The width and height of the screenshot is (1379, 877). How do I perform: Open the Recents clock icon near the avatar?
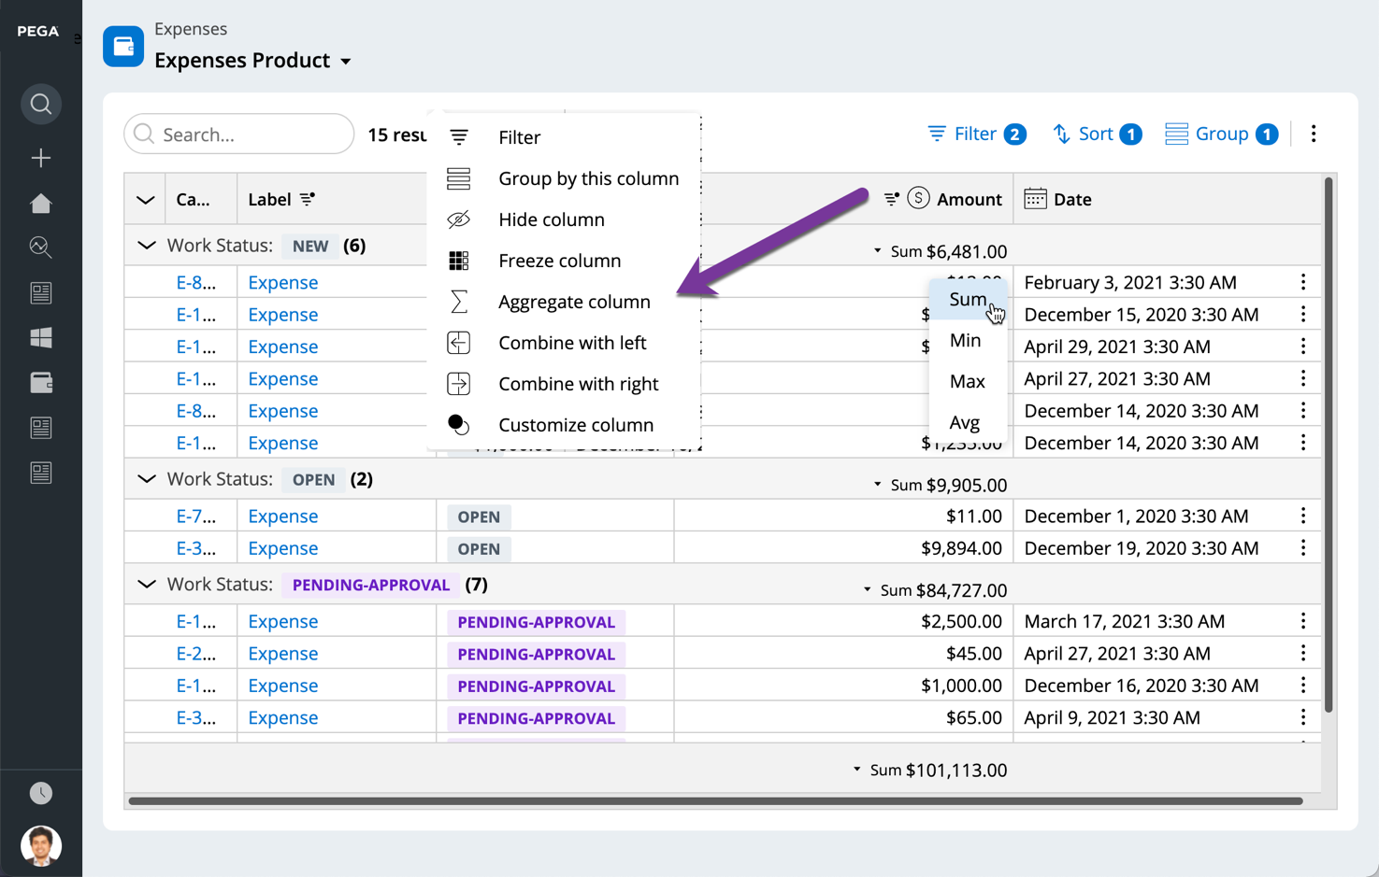click(x=40, y=792)
